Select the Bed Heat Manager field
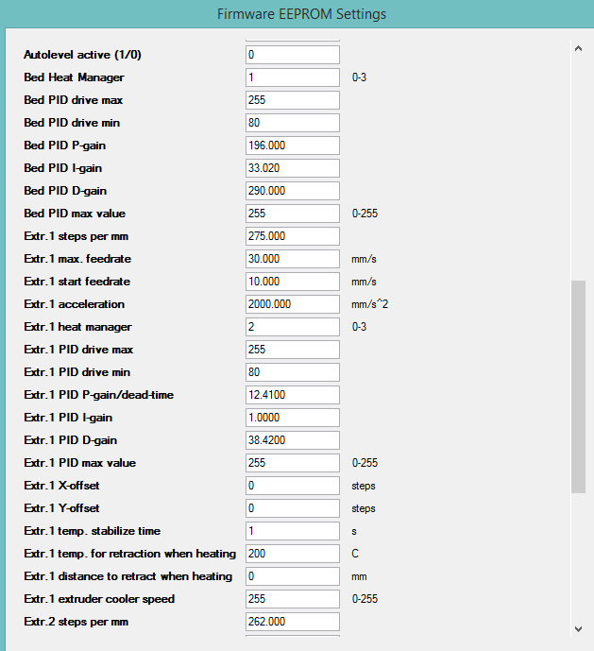 292,77
